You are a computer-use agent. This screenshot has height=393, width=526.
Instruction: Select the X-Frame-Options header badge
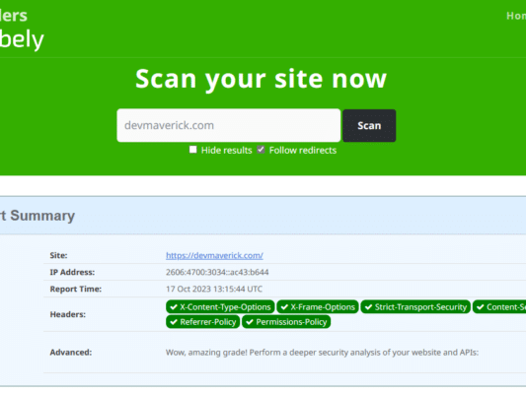318,307
